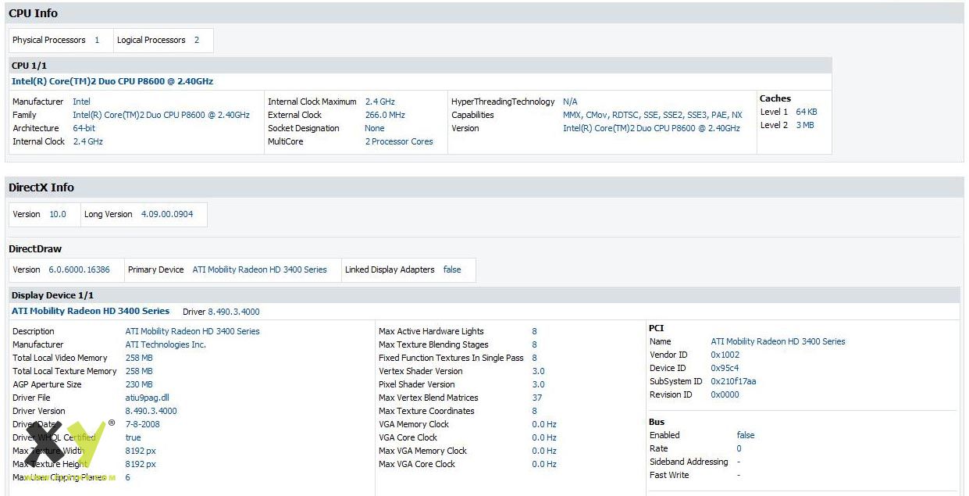This screenshot has width=969, height=496.
Task: Select the Logical Processors value "2"
Action: 197,40
